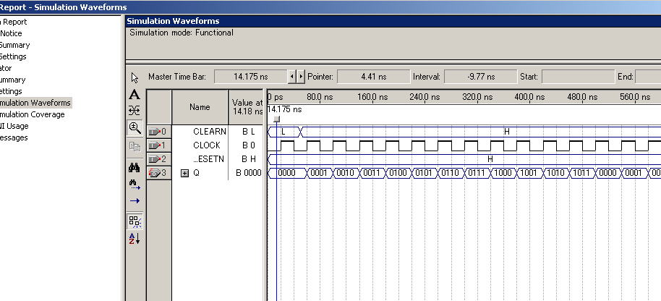
Task: Click the Start time field
Action: 578,77
